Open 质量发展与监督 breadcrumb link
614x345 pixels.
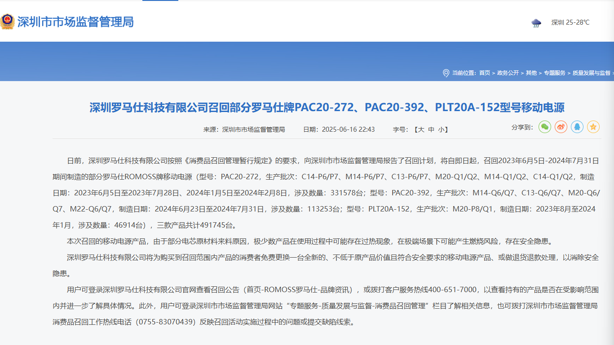pyautogui.click(x=591, y=73)
